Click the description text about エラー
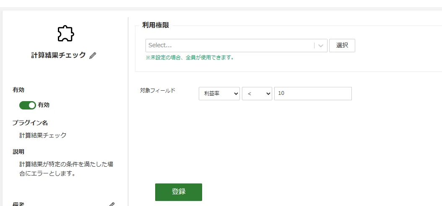The height and width of the screenshot is (206, 442). [66, 169]
